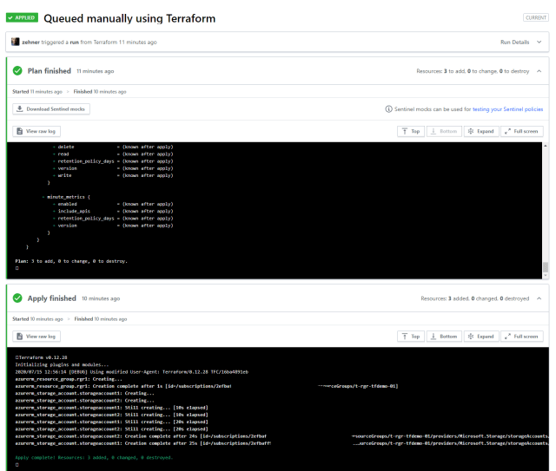The height and width of the screenshot is (471, 556).
Task: View raw log for the apply
Action: pos(37,336)
